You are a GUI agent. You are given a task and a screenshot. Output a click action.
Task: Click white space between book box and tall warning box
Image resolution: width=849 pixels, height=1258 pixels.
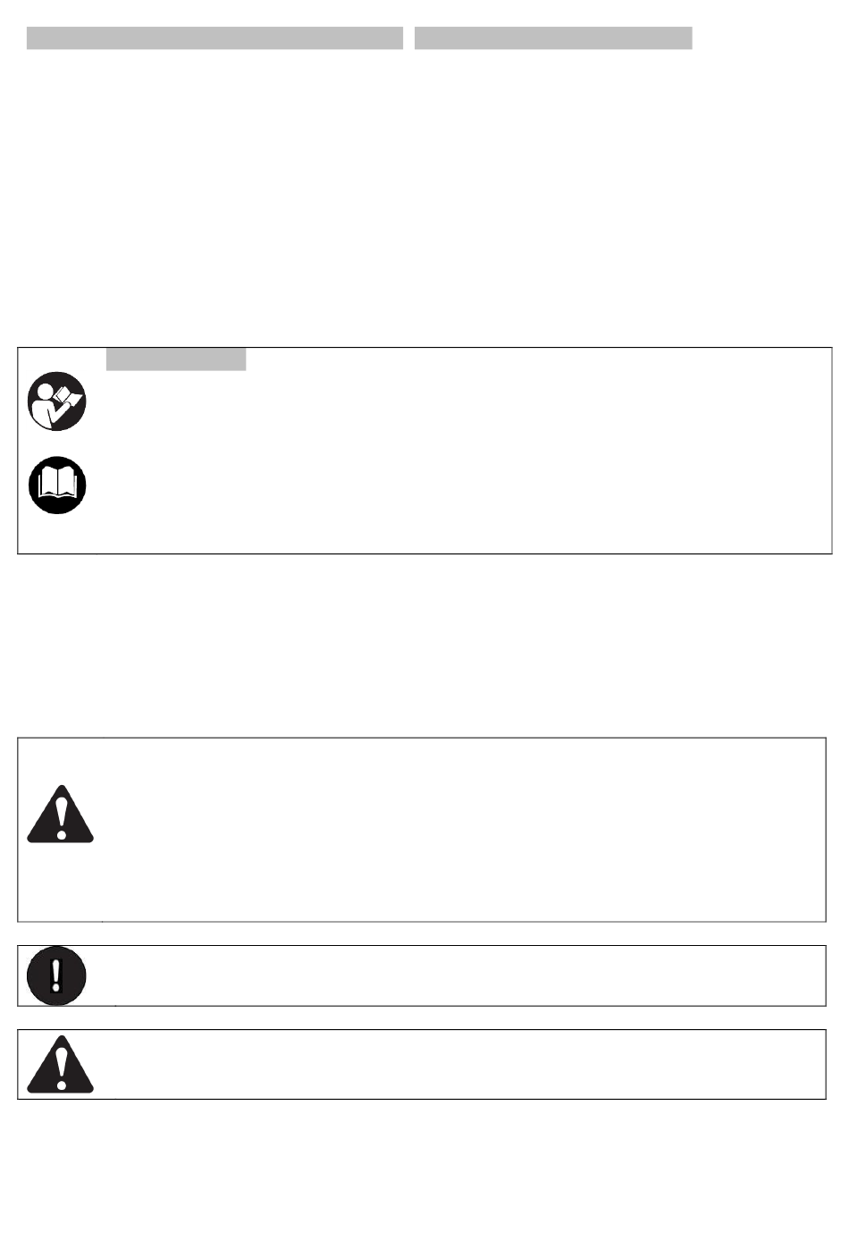tap(424, 646)
